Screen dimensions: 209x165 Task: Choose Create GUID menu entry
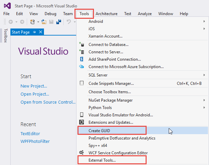[x=143, y=130]
